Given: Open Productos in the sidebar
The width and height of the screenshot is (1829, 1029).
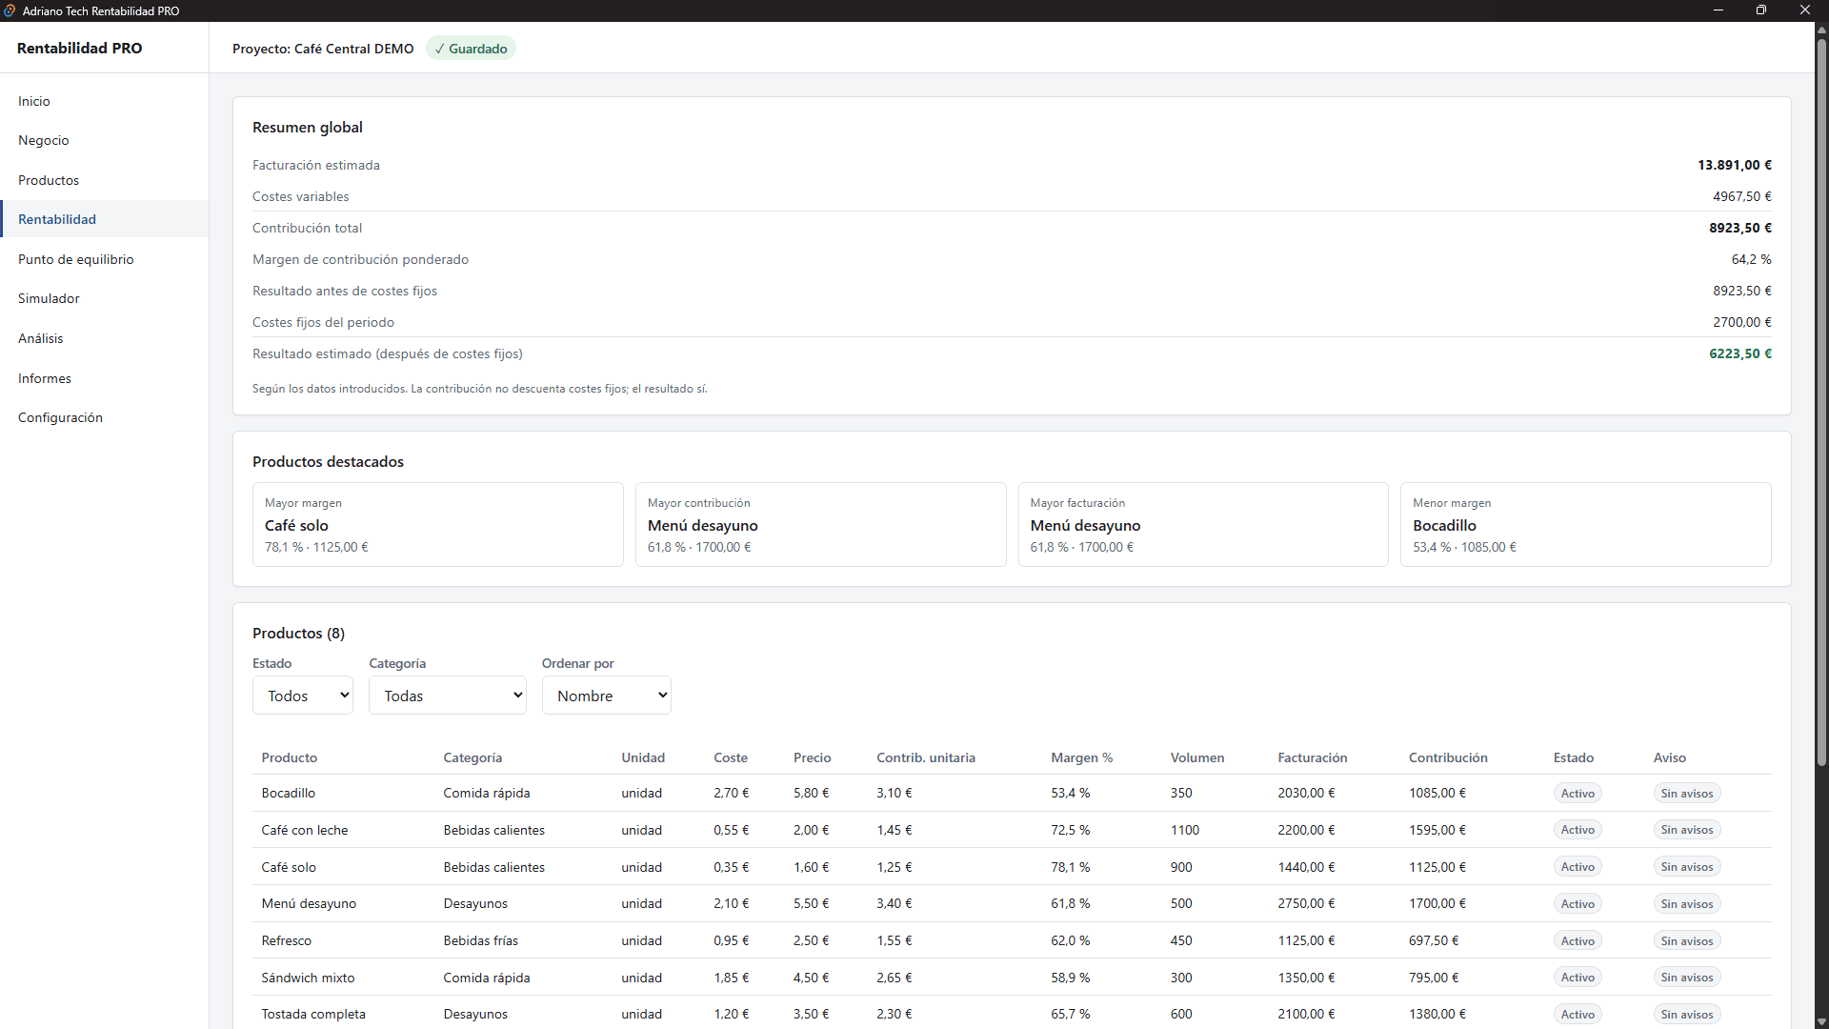Looking at the screenshot, I should [x=104, y=180].
